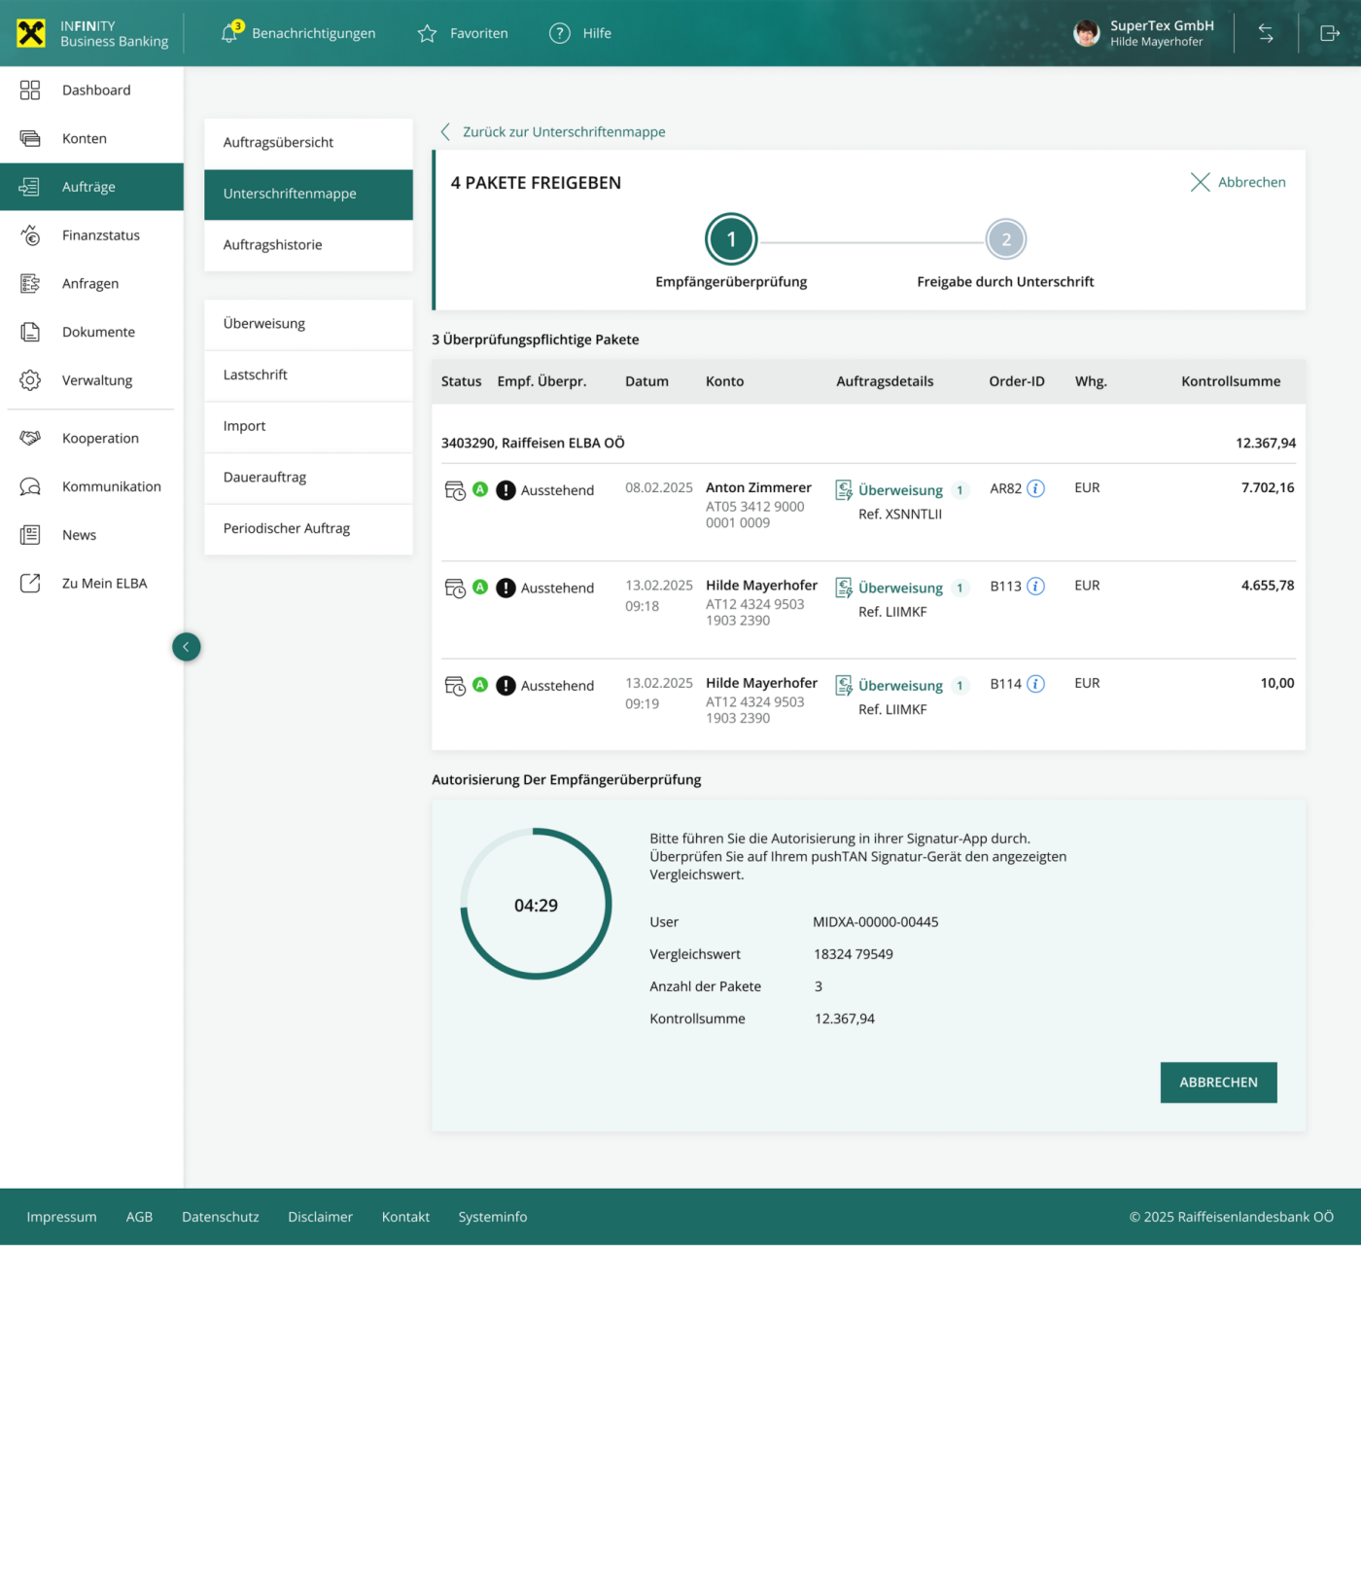Select Dauerauftrag menu entry
This screenshot has height=1572, width=1361.
pyautogui.click(x=264, y=478)
